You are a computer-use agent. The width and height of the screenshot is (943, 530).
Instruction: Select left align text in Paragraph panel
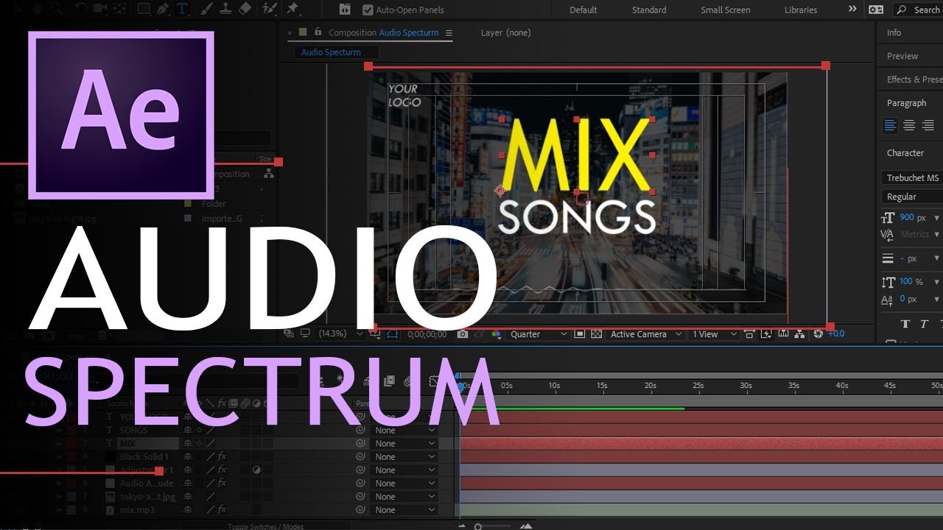point(891,126)
